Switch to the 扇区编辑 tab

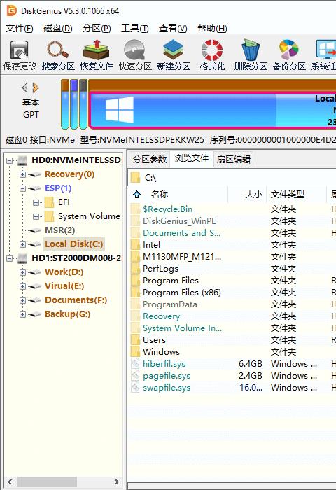click(234, 160)
